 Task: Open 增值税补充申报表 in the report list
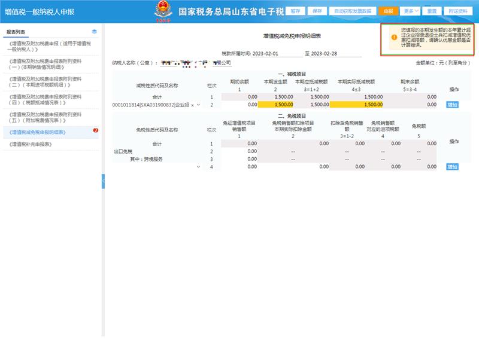pyautogui.click(x=31, y=144)
